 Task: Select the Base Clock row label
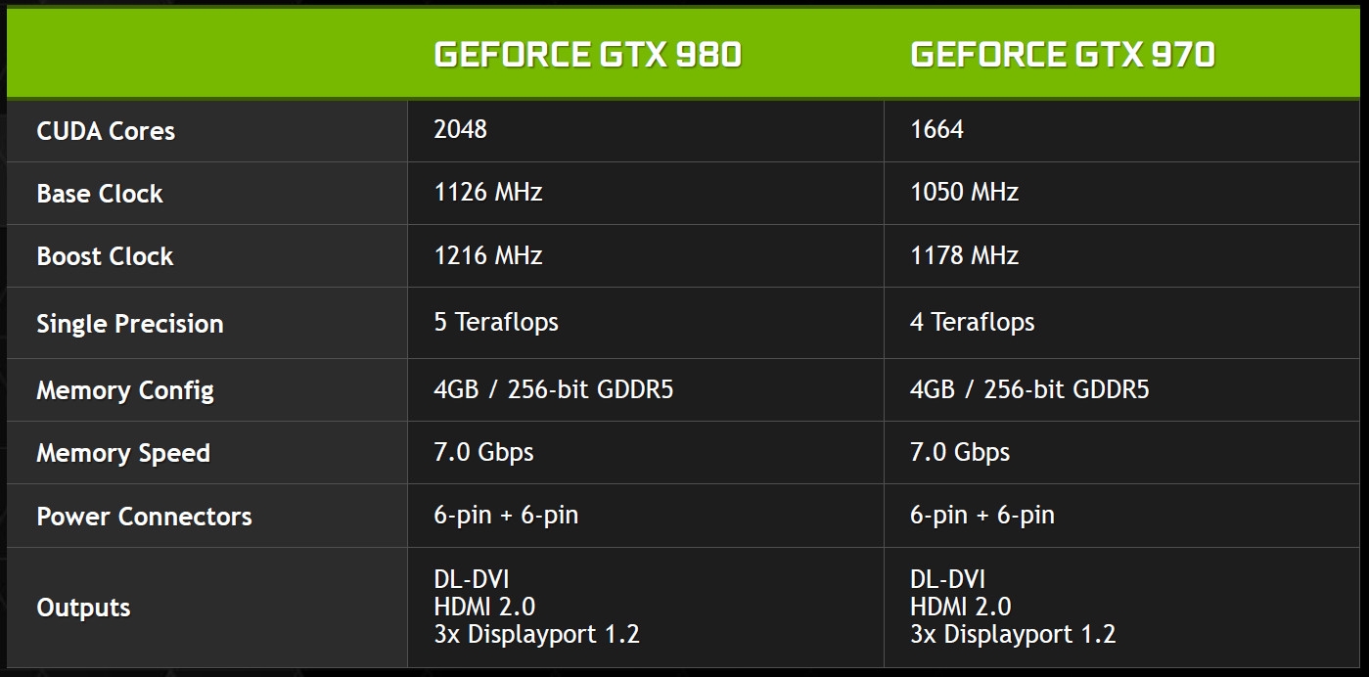[100, 194]
